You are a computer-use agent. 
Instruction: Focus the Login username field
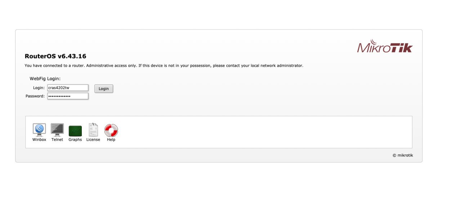[x=68, y=88]
